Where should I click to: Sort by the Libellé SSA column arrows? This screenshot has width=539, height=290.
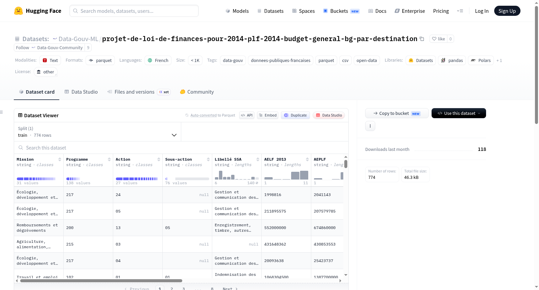click(258, 159)
